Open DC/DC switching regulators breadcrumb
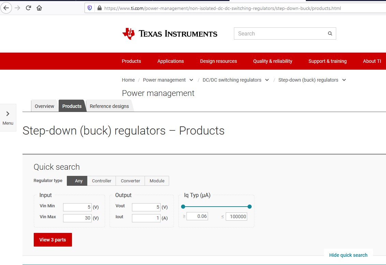Screen dimensions: 386x265 tap(232, 80)
